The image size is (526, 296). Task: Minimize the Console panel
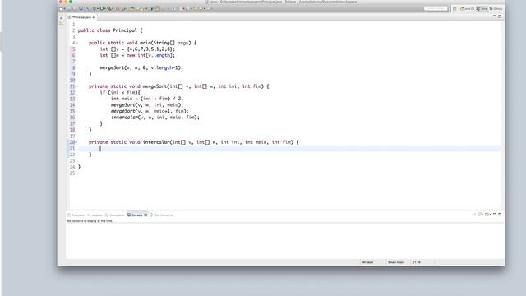click(495, 214)
